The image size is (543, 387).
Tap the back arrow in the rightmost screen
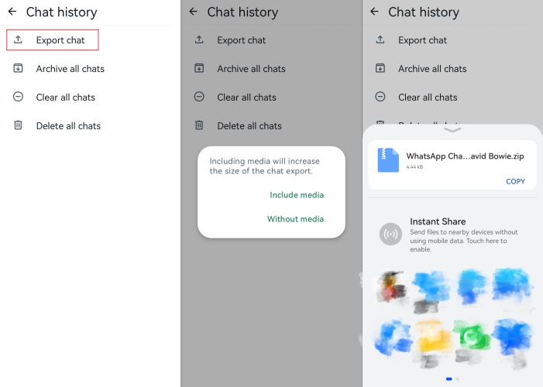coord(375,12)
